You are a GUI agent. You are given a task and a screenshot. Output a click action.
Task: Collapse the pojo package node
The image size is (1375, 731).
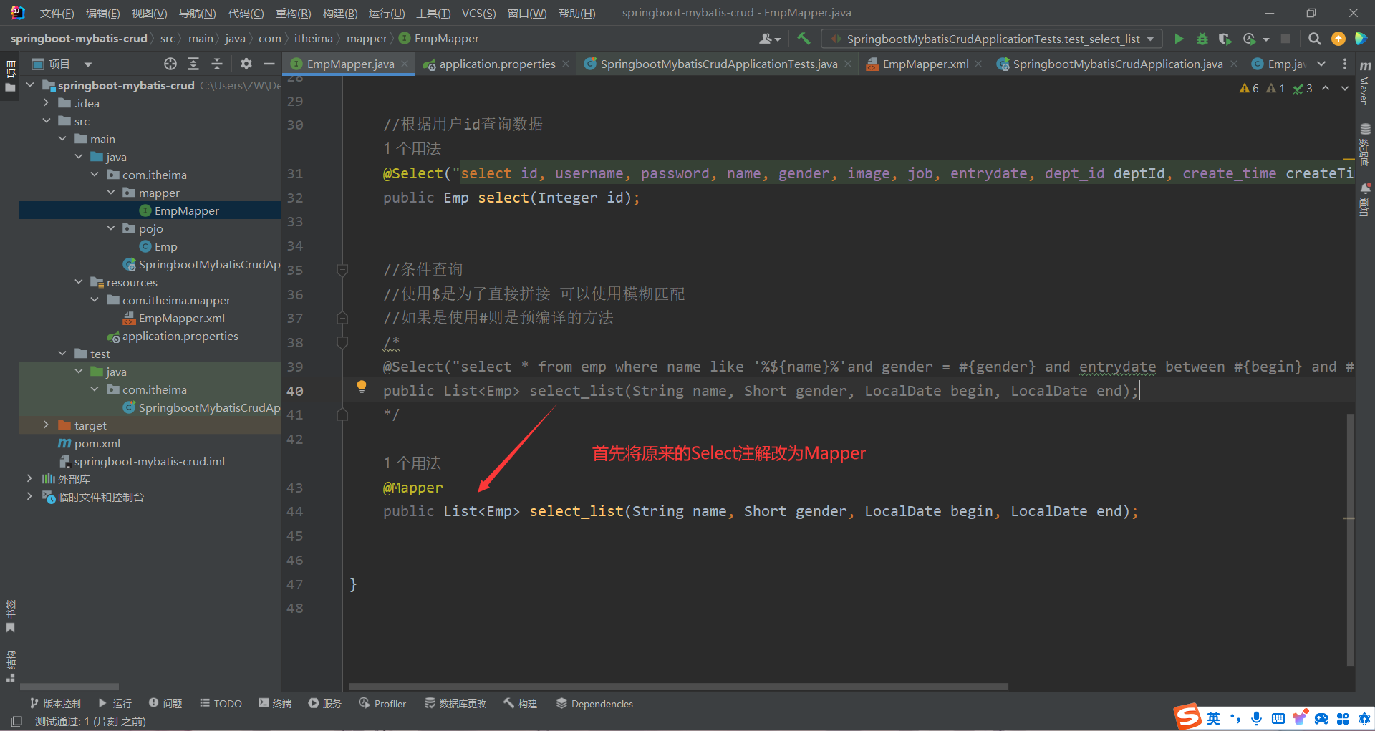[x=111, y=228]
